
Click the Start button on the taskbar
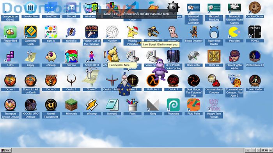coord(6,150)
